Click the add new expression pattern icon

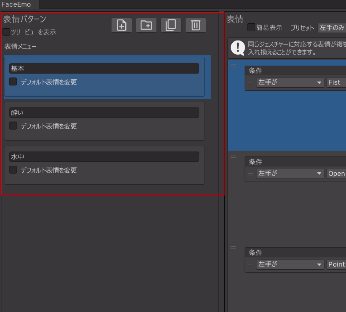click(x=122, y=25)
